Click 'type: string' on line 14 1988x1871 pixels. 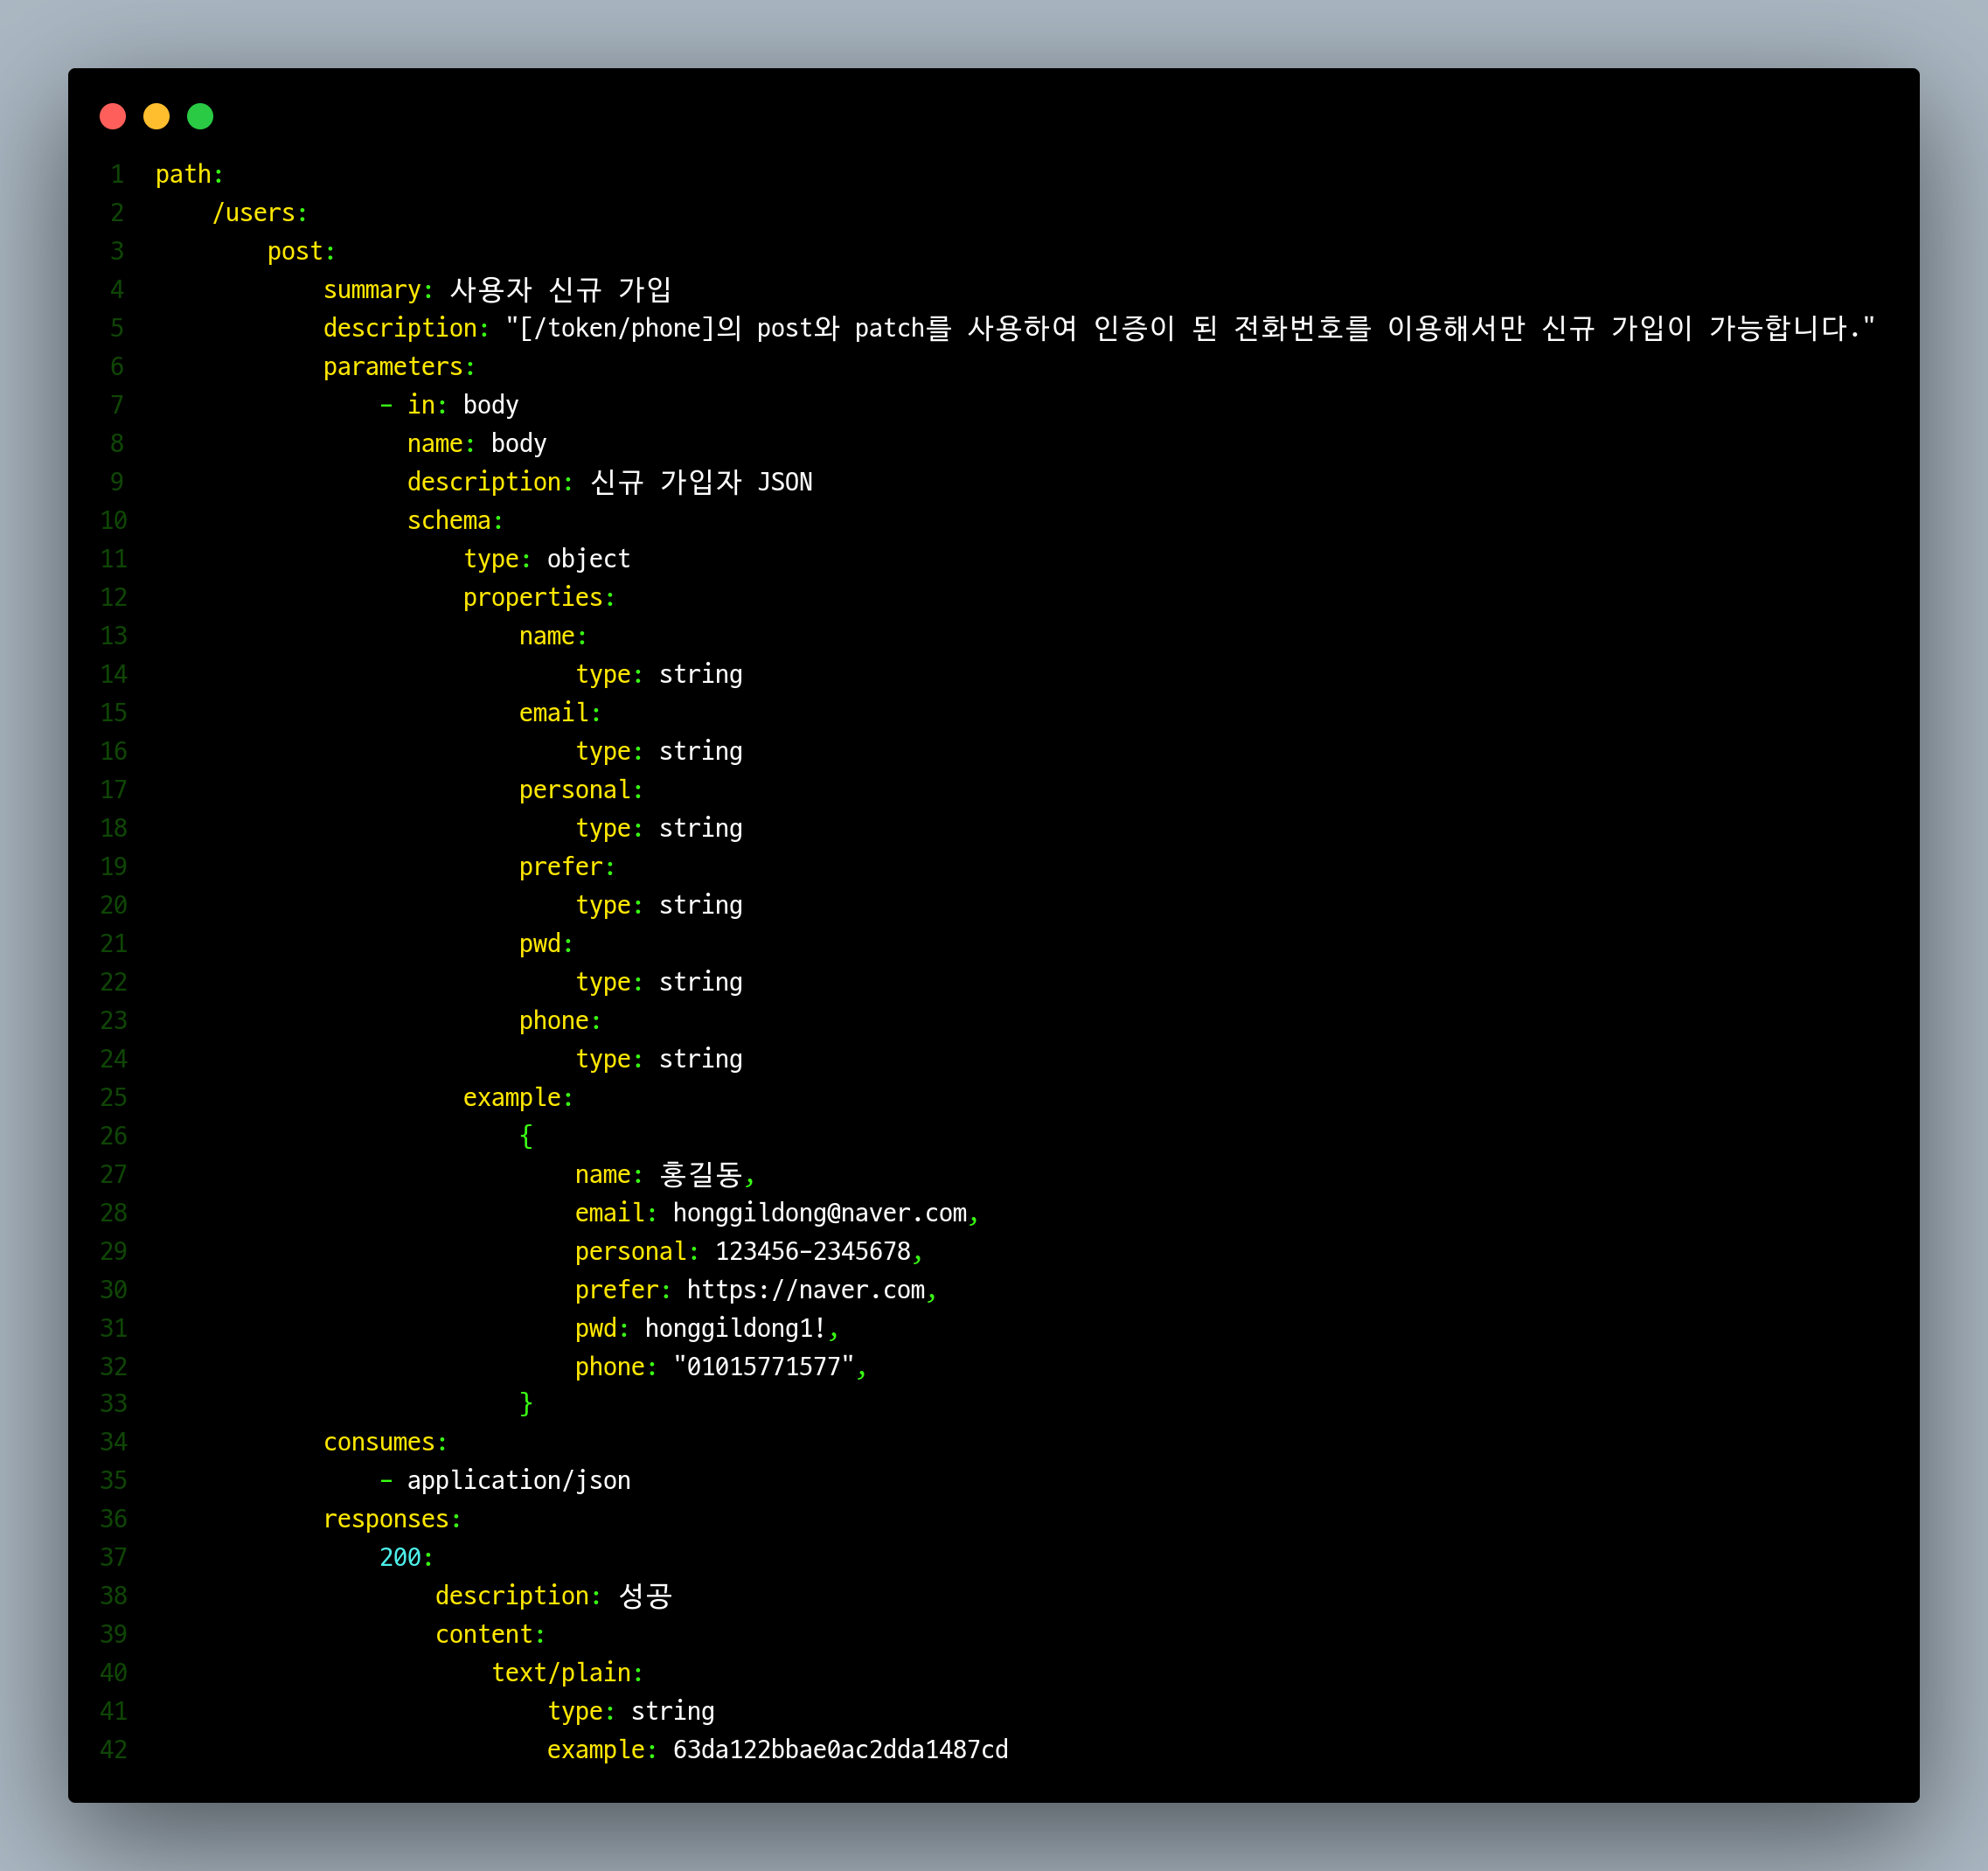[659, 675]
